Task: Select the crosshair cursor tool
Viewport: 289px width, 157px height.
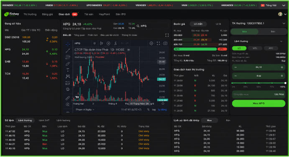Action: (x=68, y=44)
